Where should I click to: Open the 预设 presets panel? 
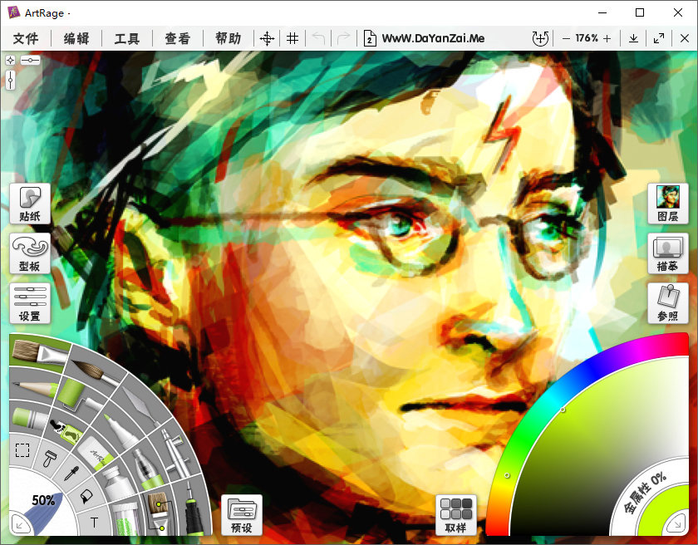point(242,515)
